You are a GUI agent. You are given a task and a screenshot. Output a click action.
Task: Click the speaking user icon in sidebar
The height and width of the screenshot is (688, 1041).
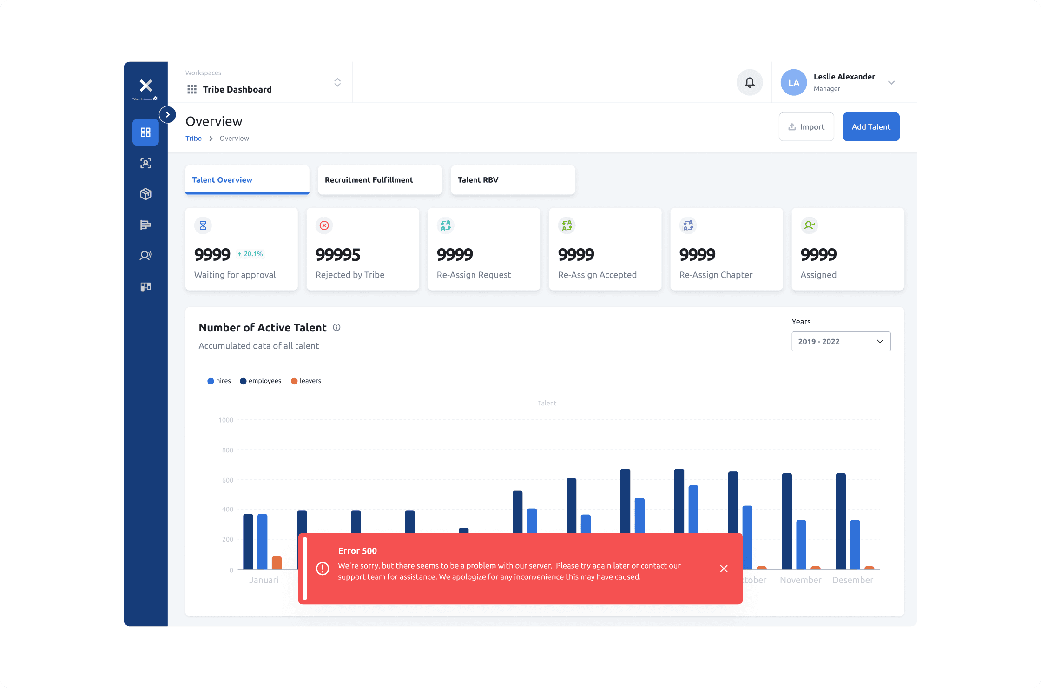coord(145,256)
